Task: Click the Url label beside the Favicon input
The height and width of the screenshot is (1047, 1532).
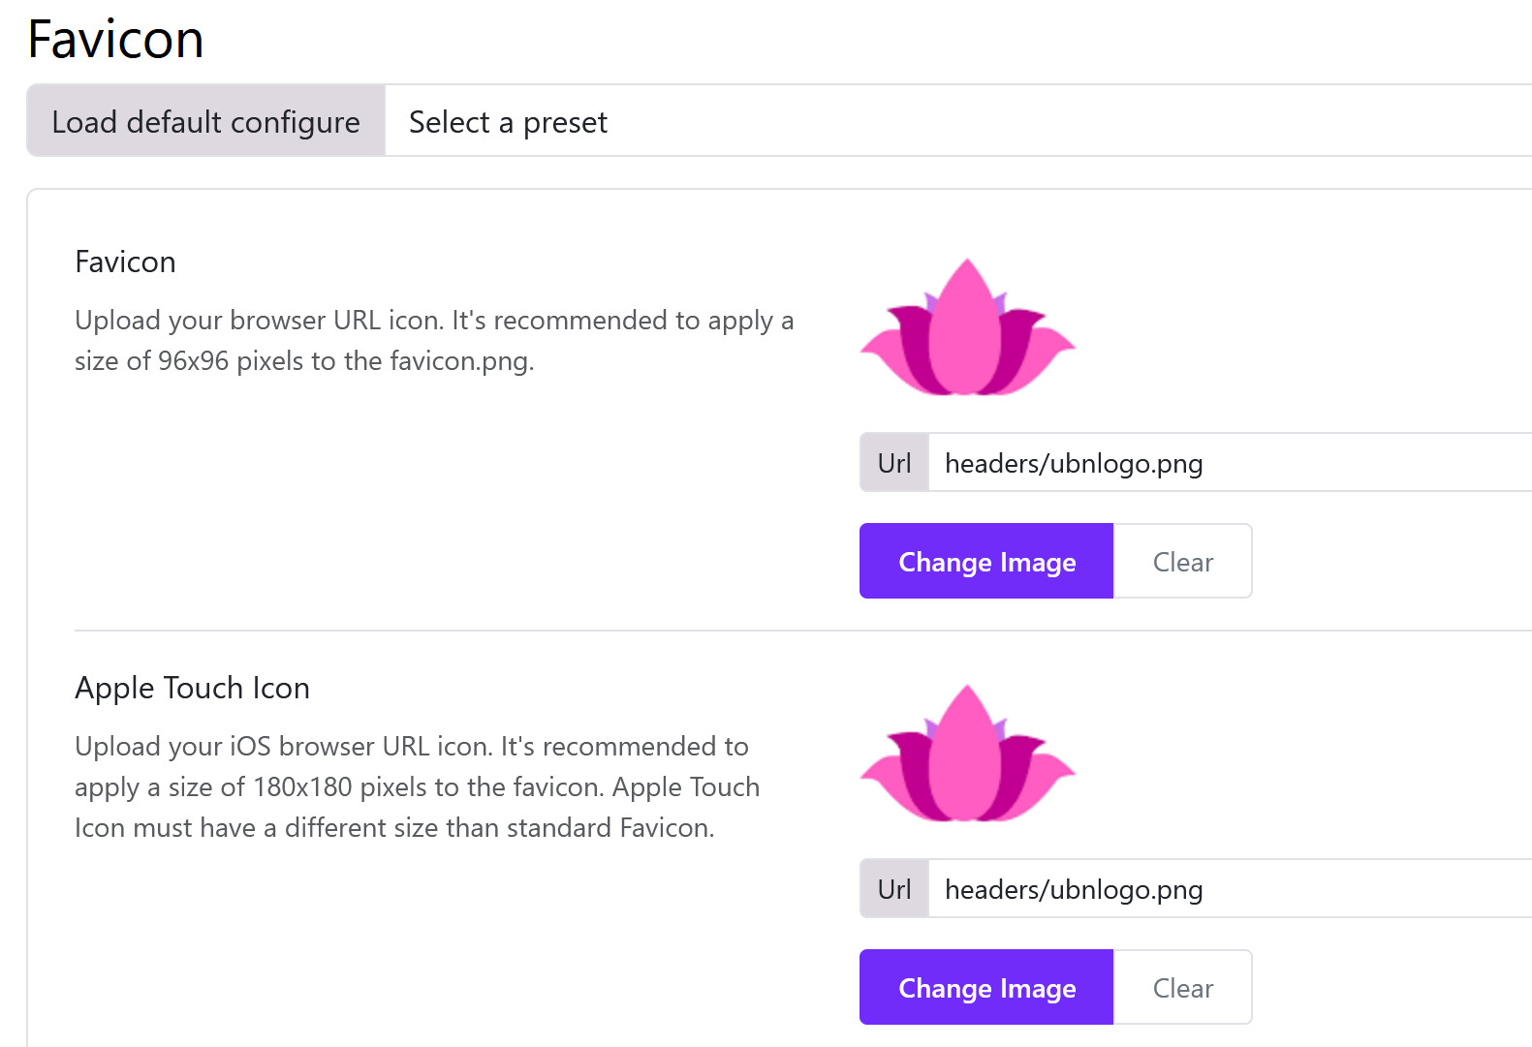Action: (x=893, y=463)
